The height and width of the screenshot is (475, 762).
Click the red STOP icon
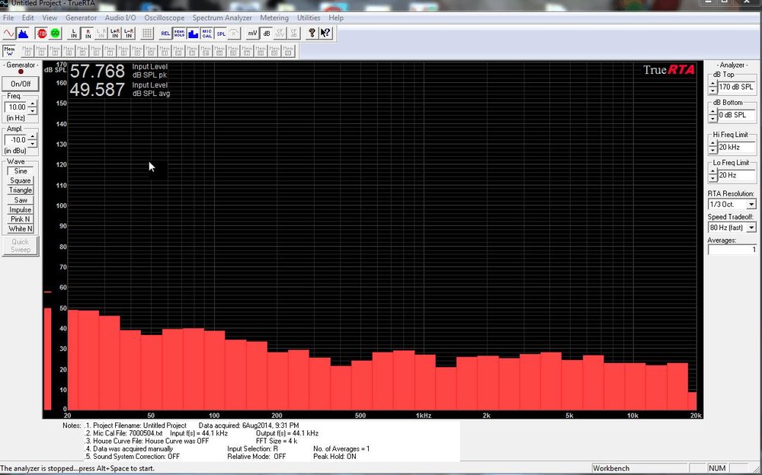(x=42, y=33)
